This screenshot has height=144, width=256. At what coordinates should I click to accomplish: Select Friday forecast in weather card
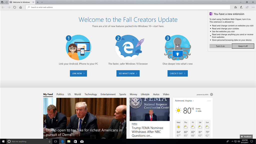tap(193, 129)
